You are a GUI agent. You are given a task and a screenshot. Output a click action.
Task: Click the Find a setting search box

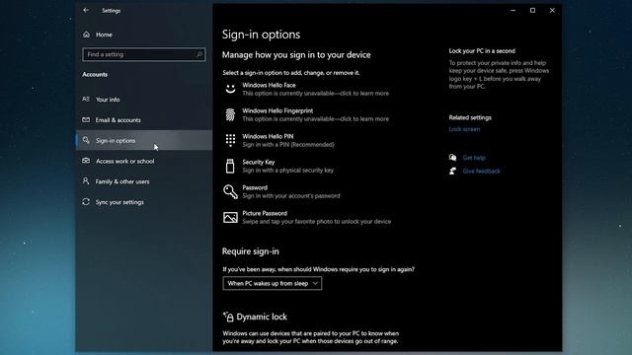tap(144, 54)
